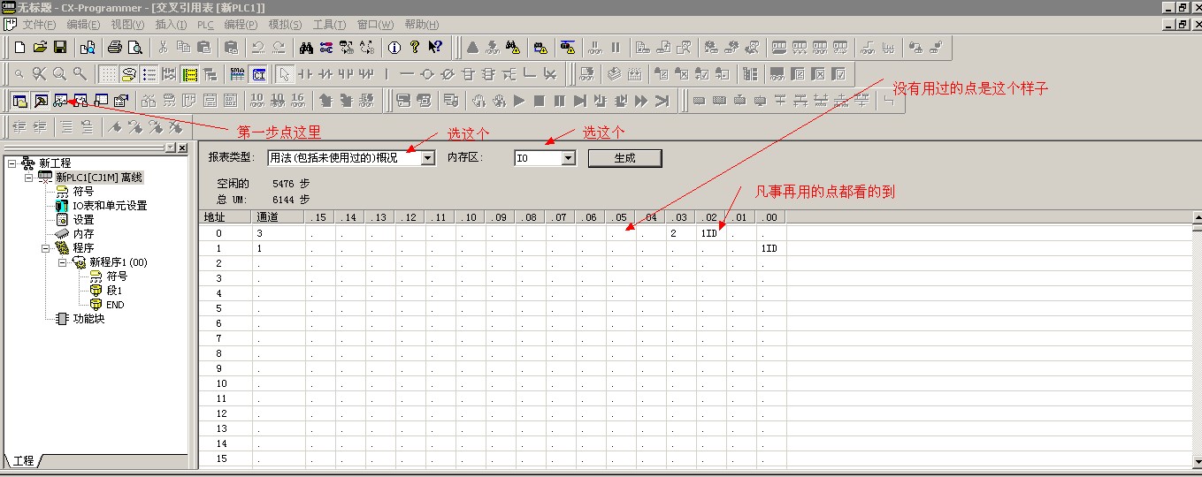The height and width of the screenshot is (477, 1202).
Task: Open the 内存区 memory area dropdown
Action: pos(568,158)
